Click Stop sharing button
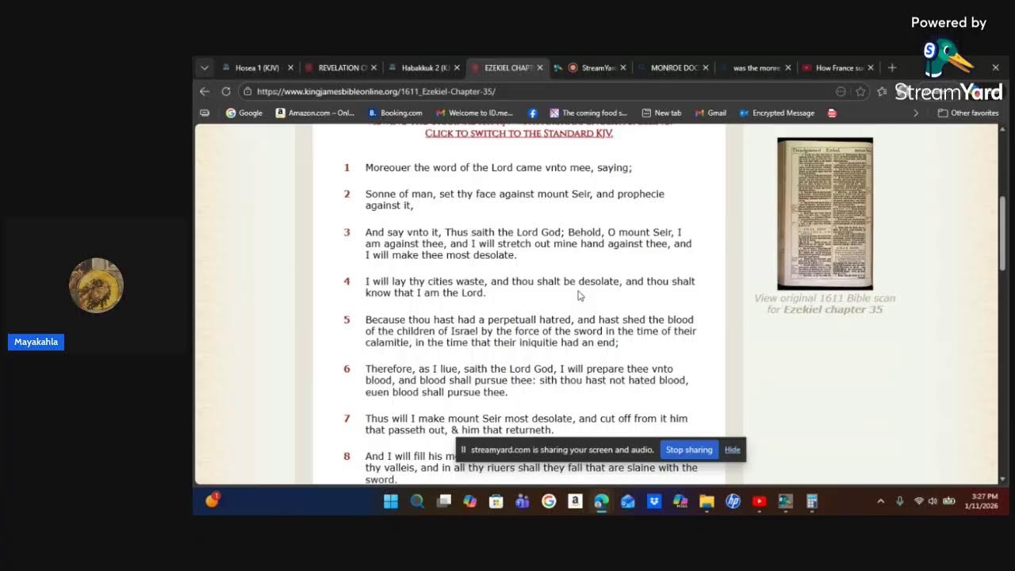The width and height of the screenshot is (1015, 571). click(689, 450)
